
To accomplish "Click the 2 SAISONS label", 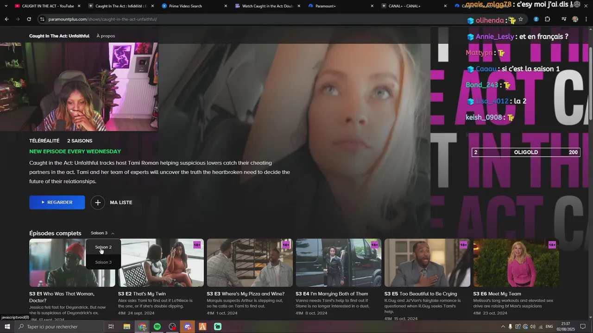I will pos(80,141).
